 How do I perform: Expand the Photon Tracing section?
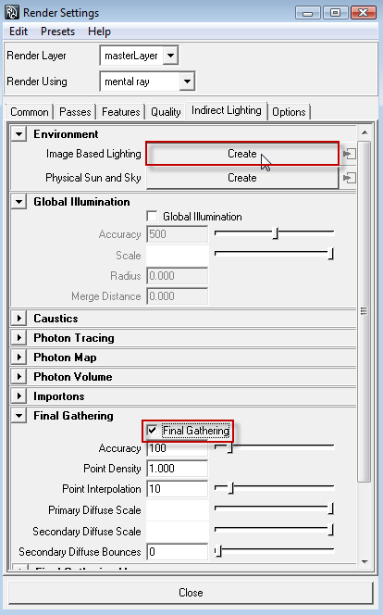(19, 337)
